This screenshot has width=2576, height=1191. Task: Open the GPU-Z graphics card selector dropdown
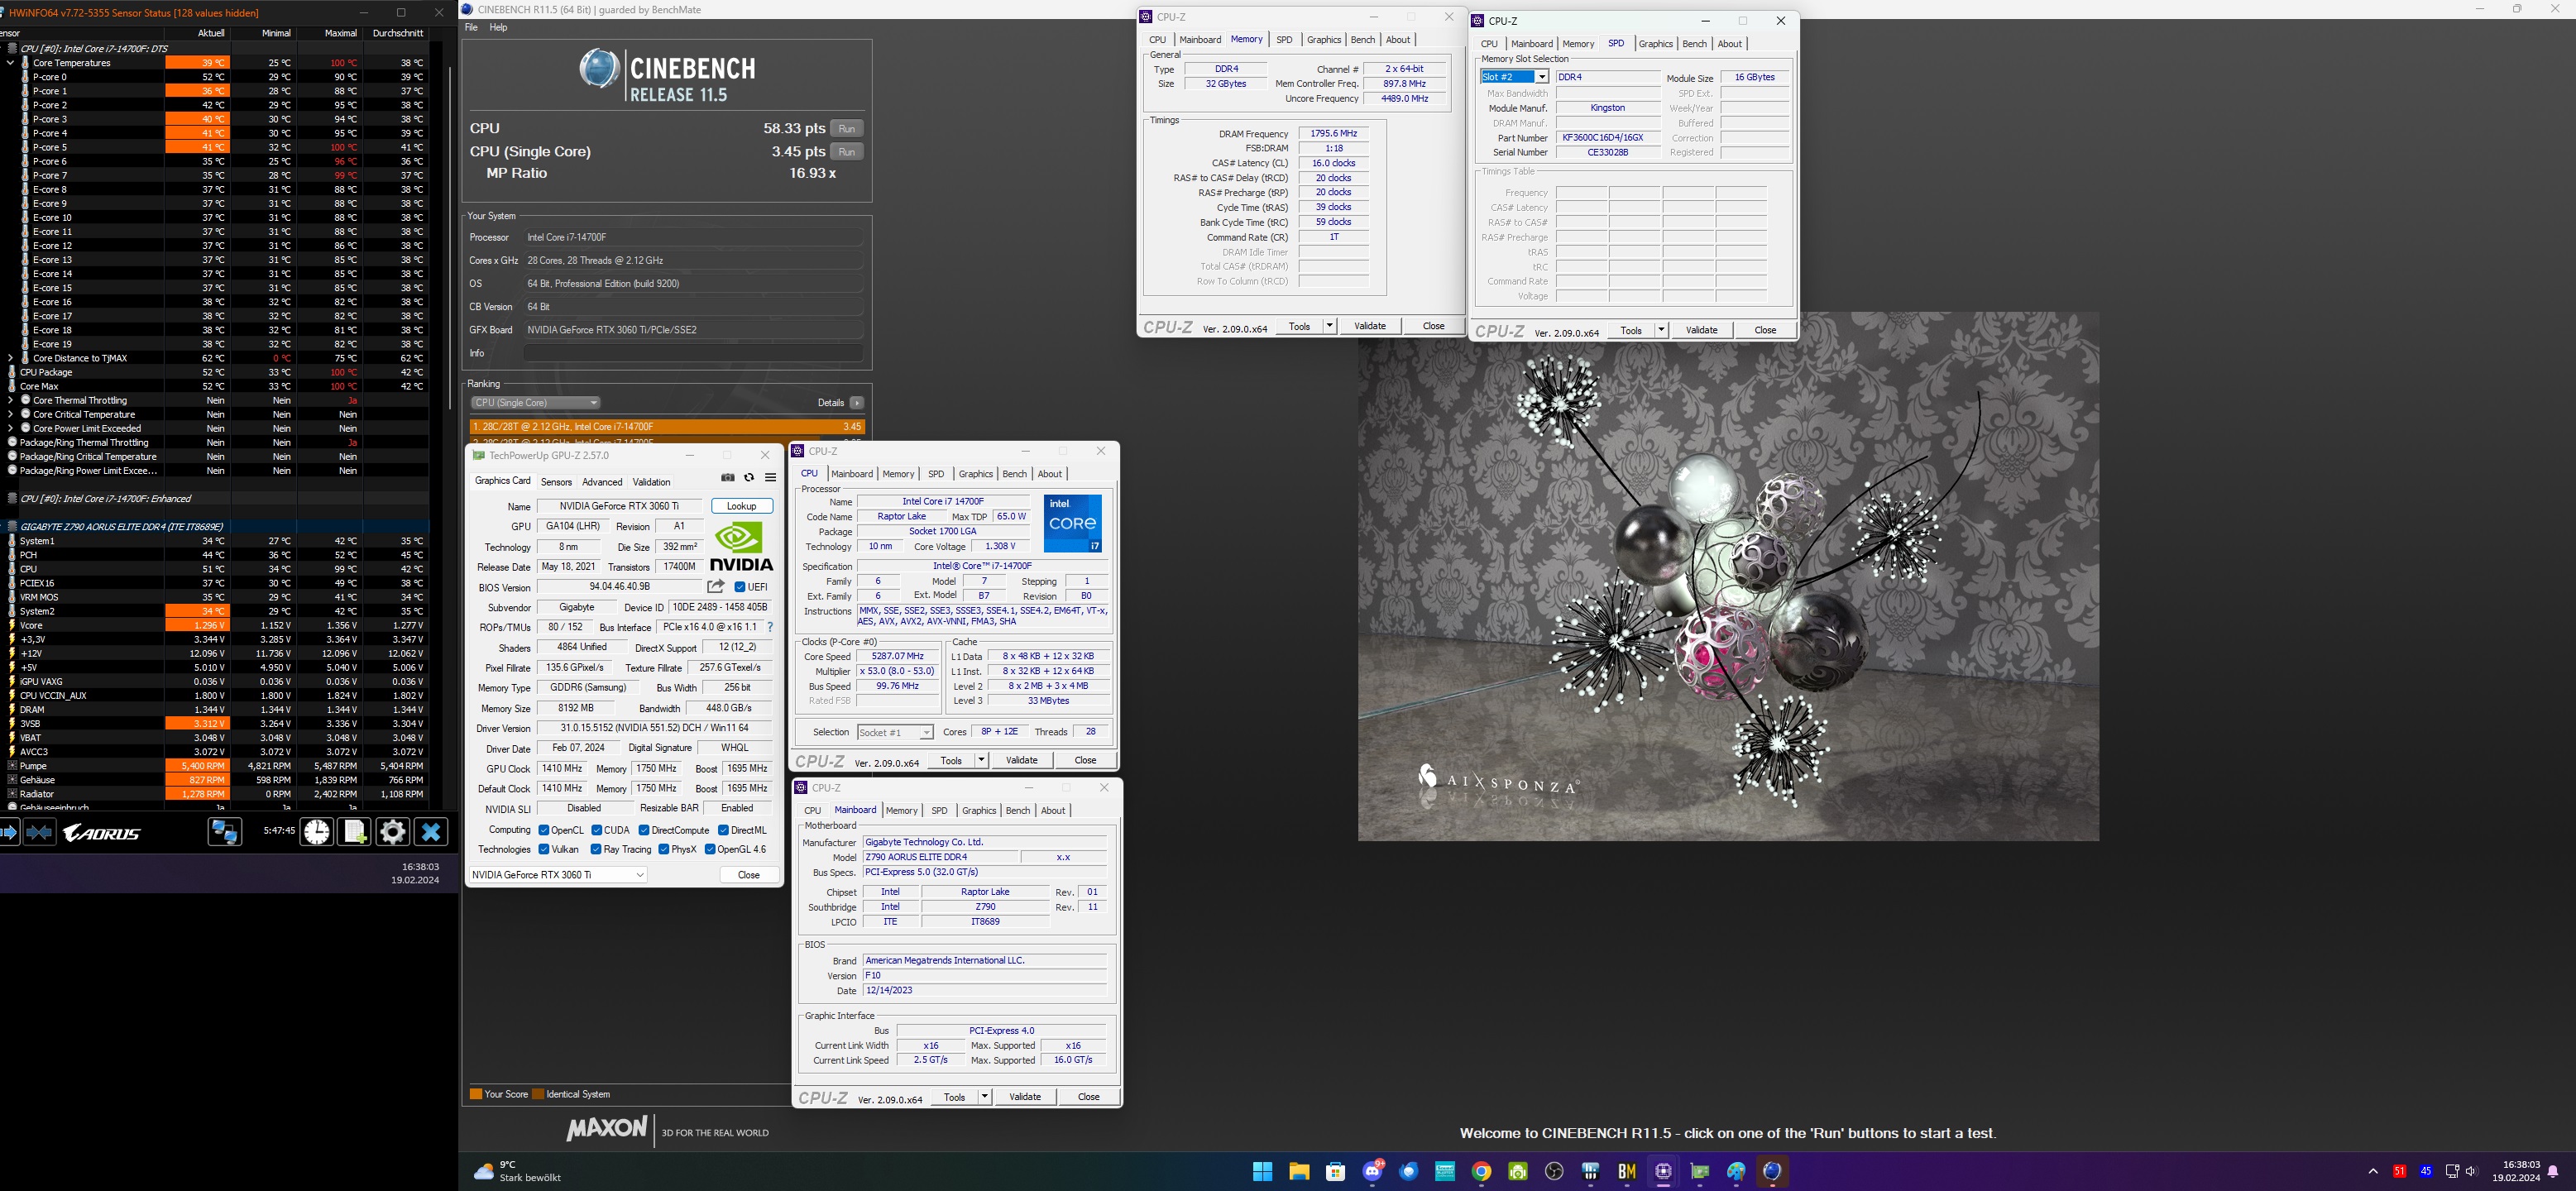(x=558, y=874)
